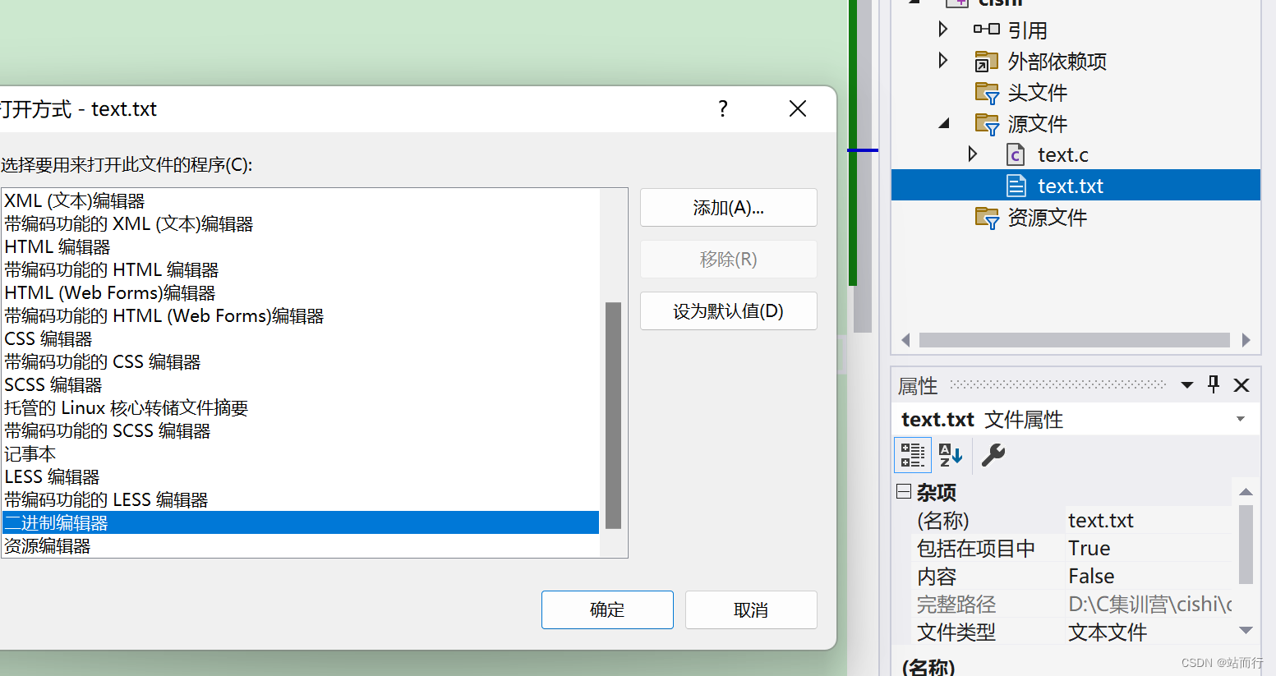Select LESS 编辑器 in the list
This screenshot has width=1276, height=676.
[x=301, y=476]
